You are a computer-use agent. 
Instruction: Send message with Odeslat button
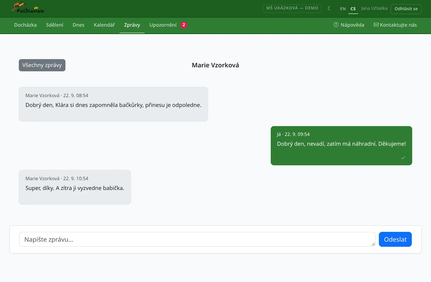coord(395,239)
